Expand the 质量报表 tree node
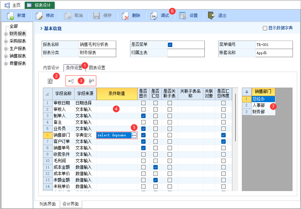 pyautogui.click(x=6, y=64)
